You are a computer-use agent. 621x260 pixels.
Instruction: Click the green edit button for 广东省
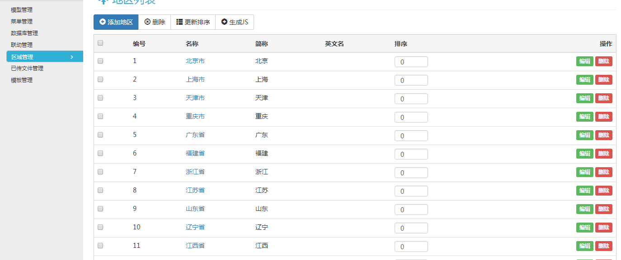tap(584, 135)
